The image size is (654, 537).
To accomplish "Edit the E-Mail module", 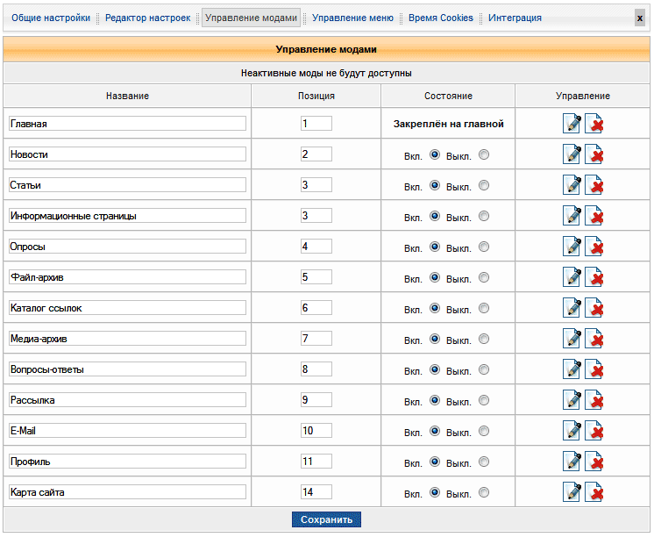I will pyautogui.click(x=572, y=432).
